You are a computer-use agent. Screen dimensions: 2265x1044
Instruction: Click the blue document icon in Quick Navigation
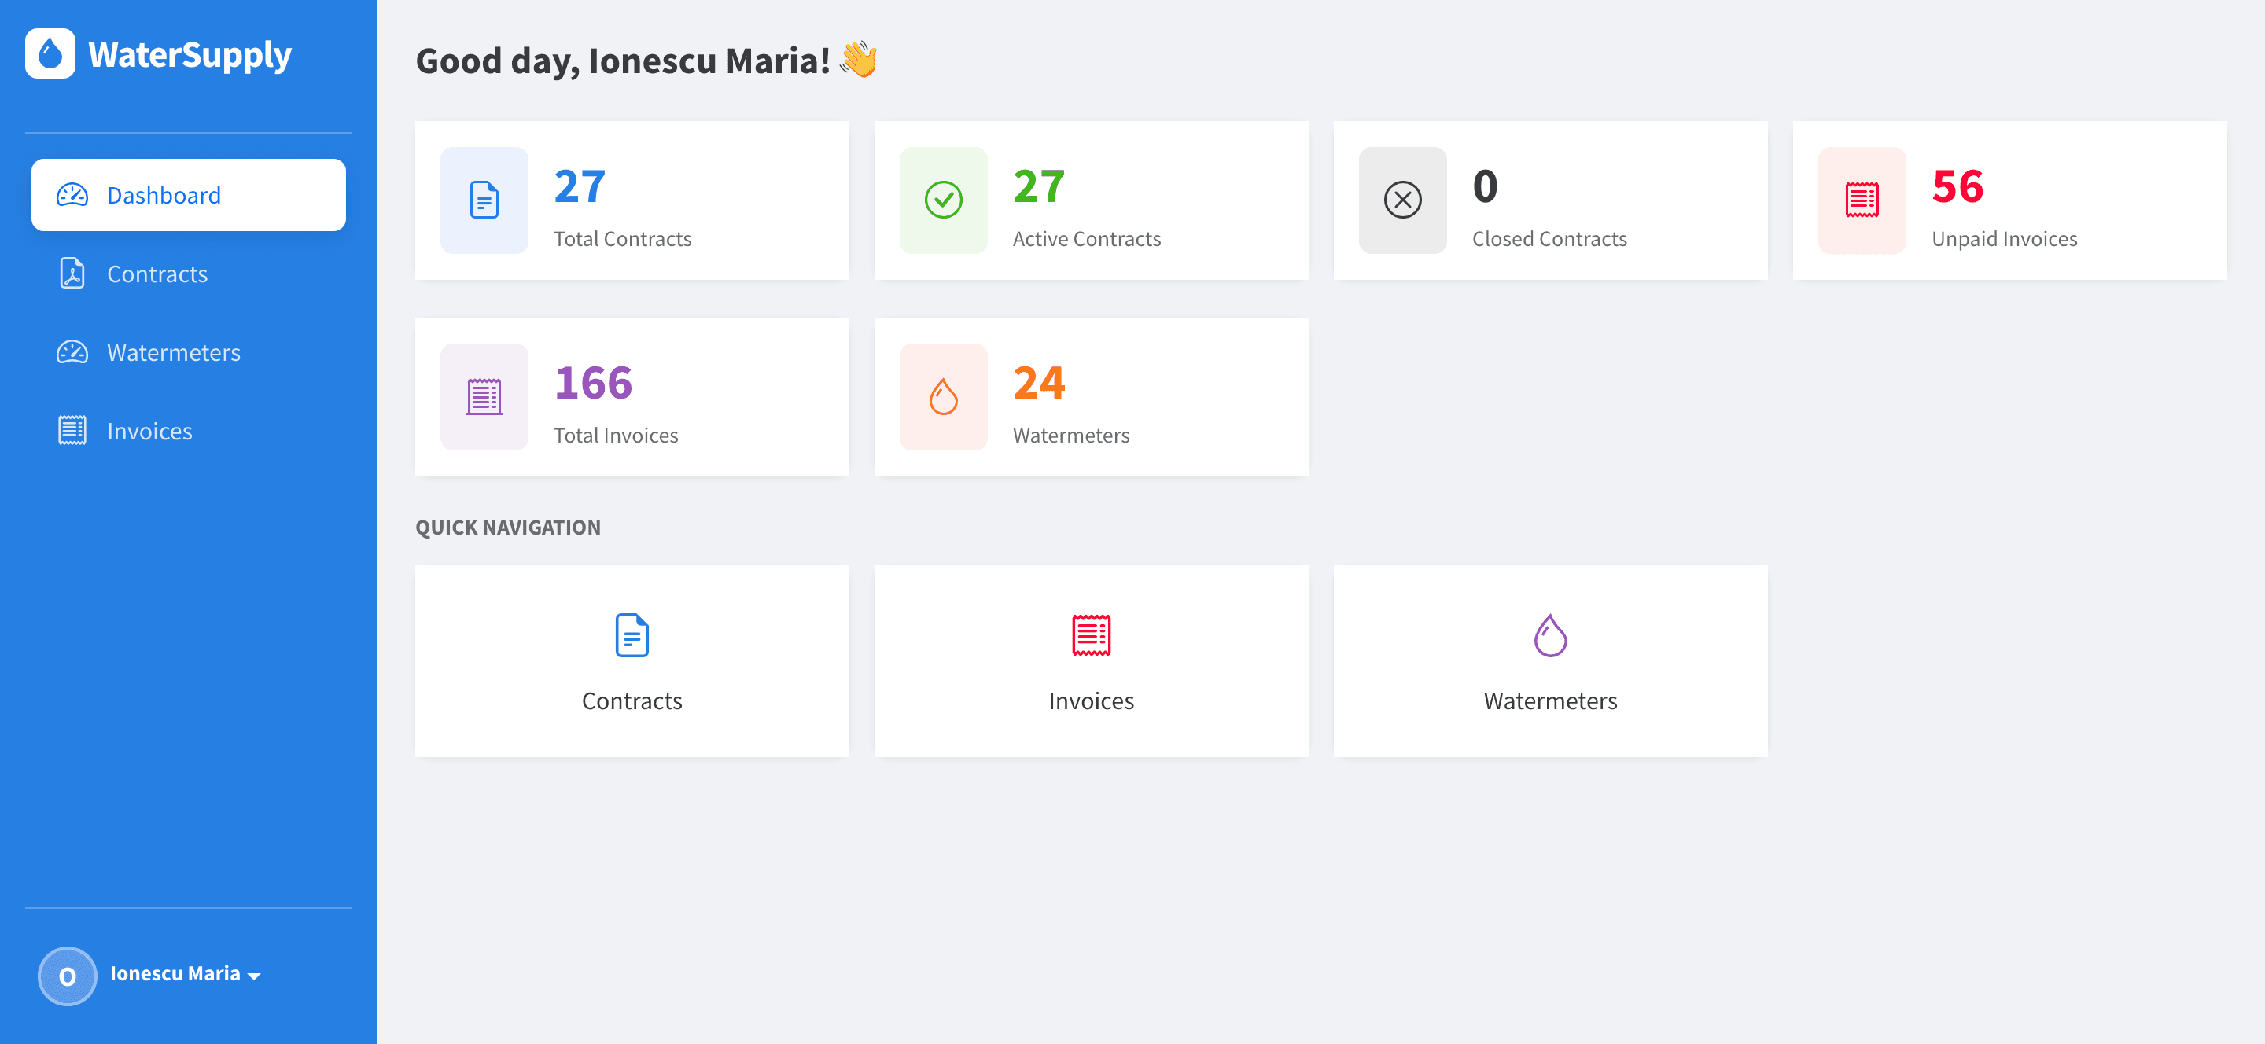632,635
